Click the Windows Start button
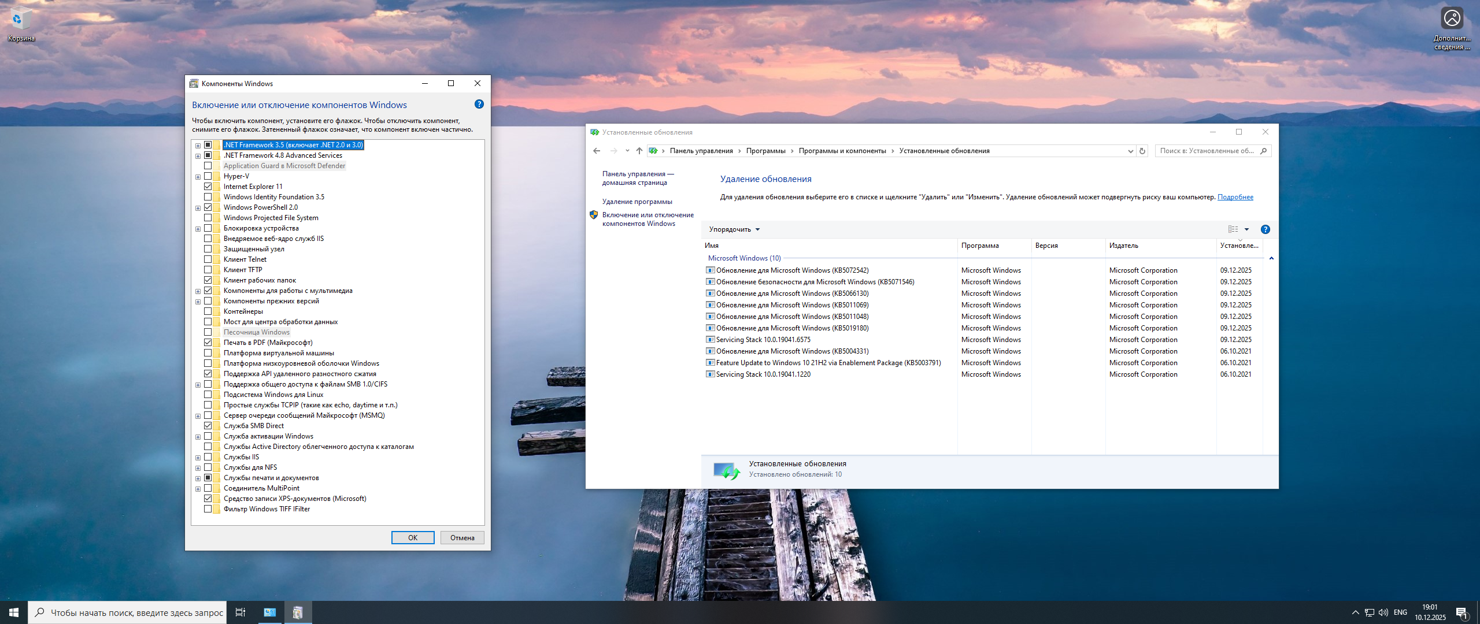The width and height of the screenshot is (1480, 624). (x=14, y=612)
